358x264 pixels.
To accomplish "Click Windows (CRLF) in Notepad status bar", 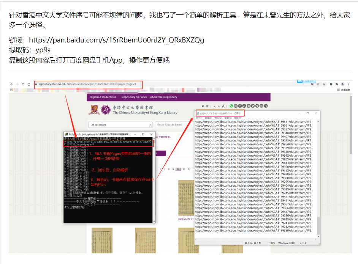I will 287,243.
